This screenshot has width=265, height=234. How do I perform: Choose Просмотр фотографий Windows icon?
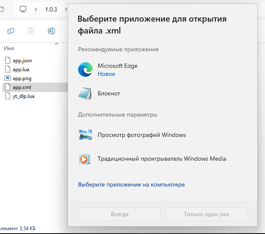(85, 135)
